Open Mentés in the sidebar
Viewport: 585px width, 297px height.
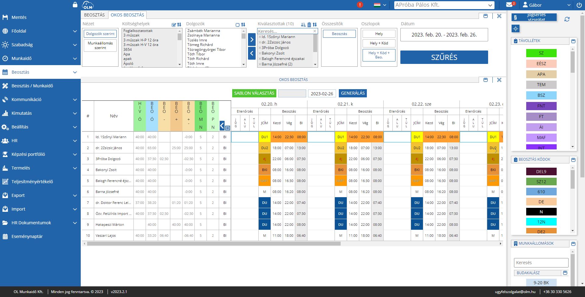(x=40, y=17)
